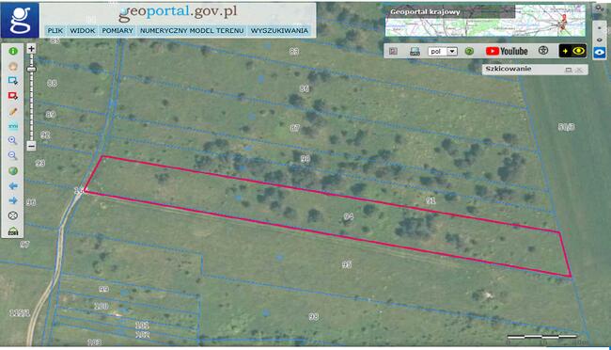
Task: Toggle the yellow eye high-contrast mode
Action: tap(572, 51)
